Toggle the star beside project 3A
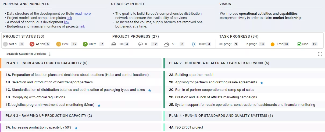 [76, 128]
